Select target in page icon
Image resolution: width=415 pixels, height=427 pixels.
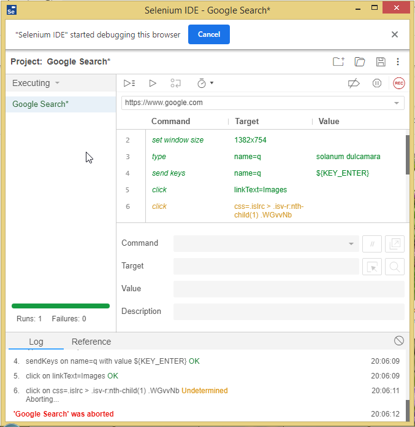click(372, 267)
